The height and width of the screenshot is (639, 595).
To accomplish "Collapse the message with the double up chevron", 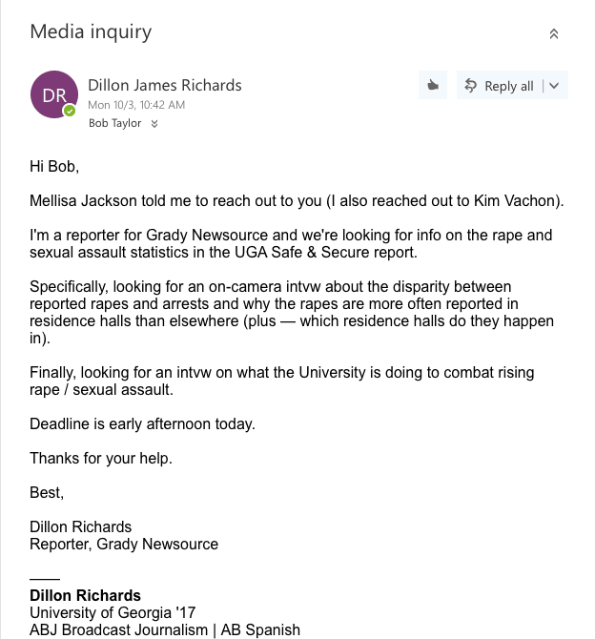I will pyautogui.click(x=553, y=33).
